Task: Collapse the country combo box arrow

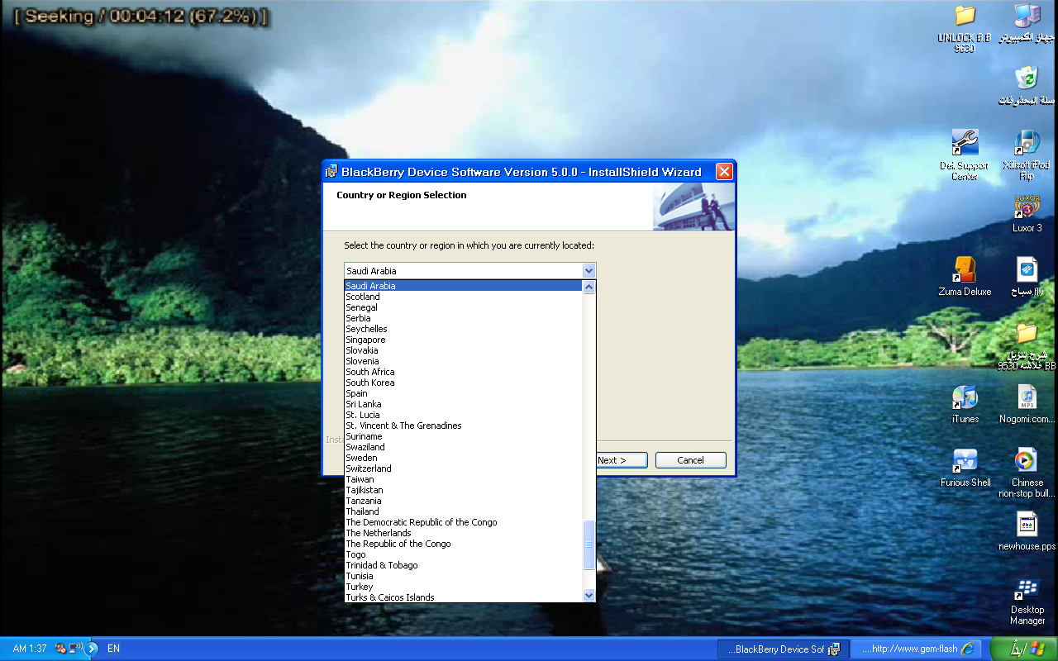Action: point(589,271)
